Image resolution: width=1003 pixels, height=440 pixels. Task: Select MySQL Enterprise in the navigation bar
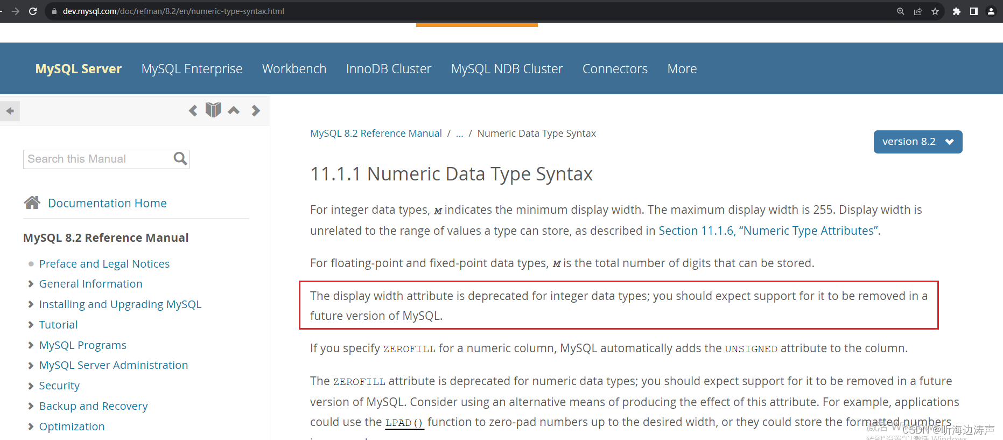pyautogui.click(x=192, y=68)
